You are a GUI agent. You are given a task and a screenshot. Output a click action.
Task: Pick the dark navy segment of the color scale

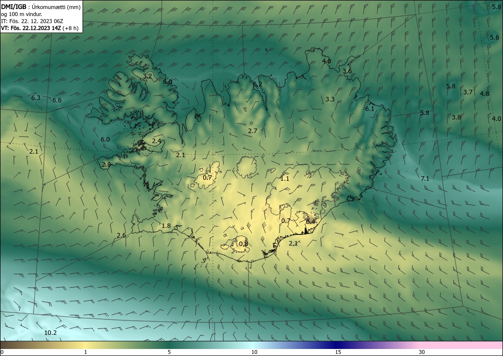[x=337, y=345]
